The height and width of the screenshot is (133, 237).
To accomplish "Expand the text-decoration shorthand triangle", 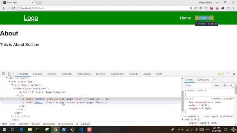I will 213,102.
